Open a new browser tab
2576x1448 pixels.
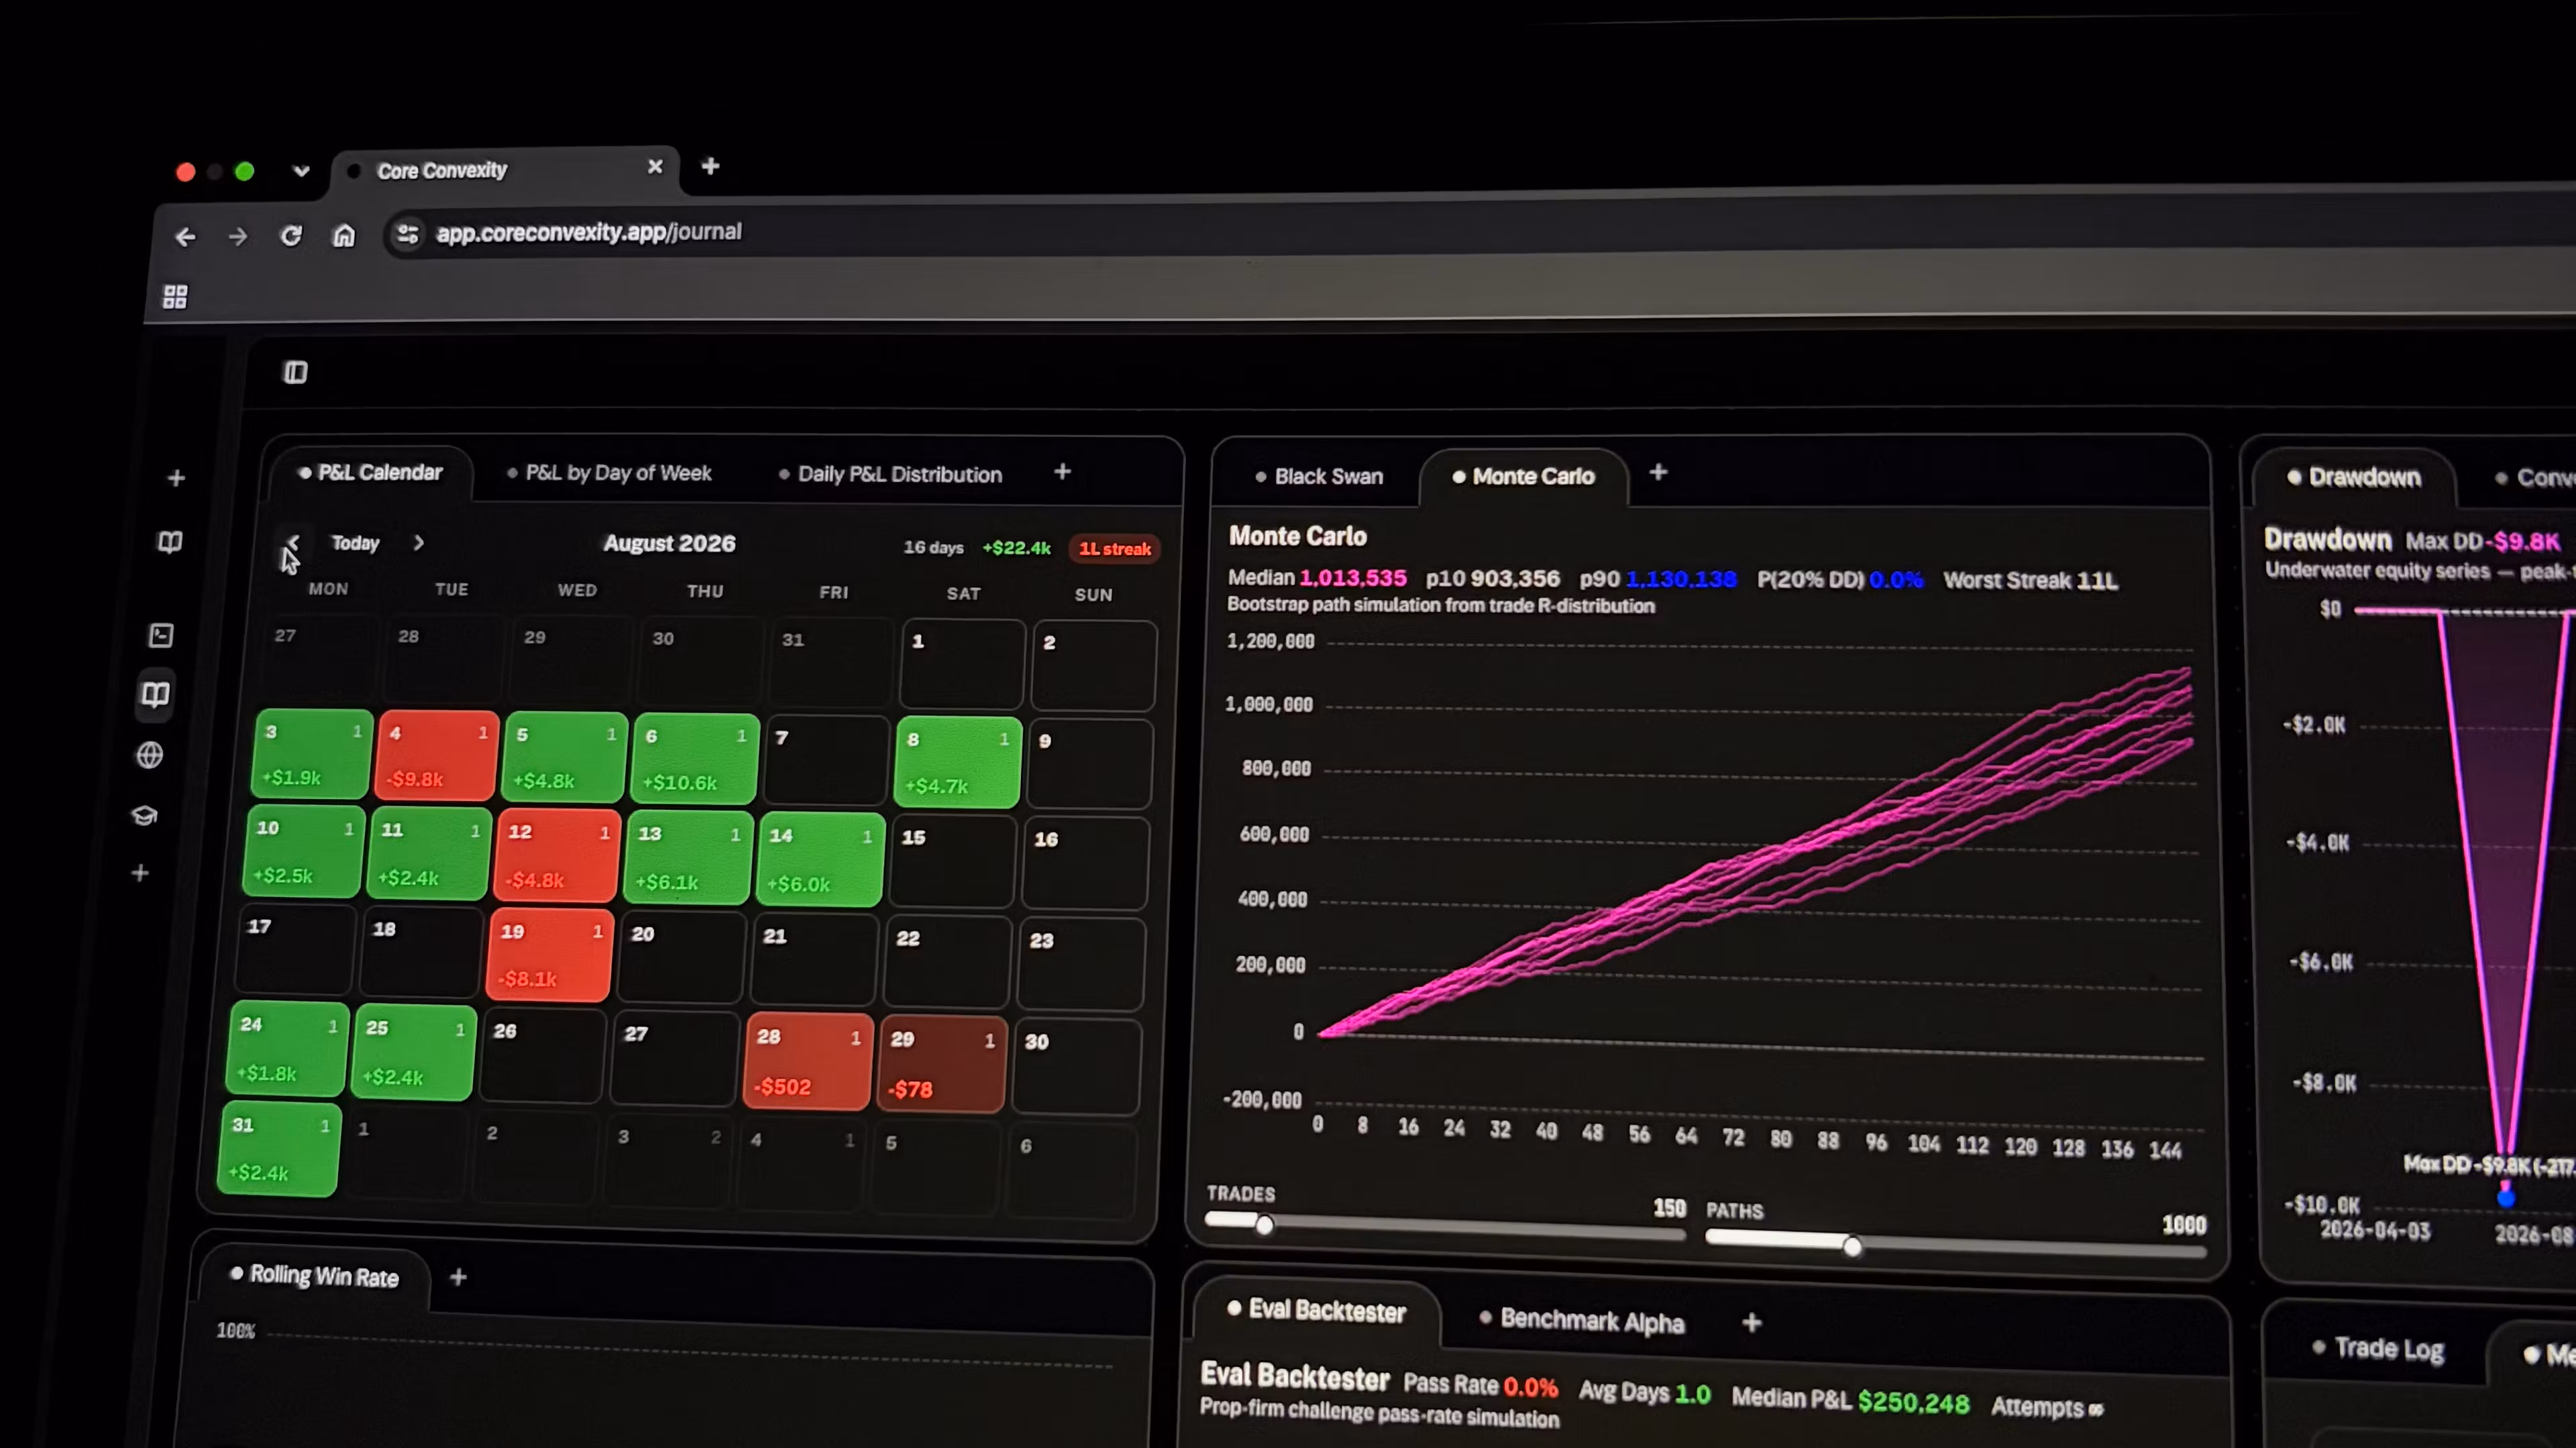pyautogui.click(x=710, y=166)
